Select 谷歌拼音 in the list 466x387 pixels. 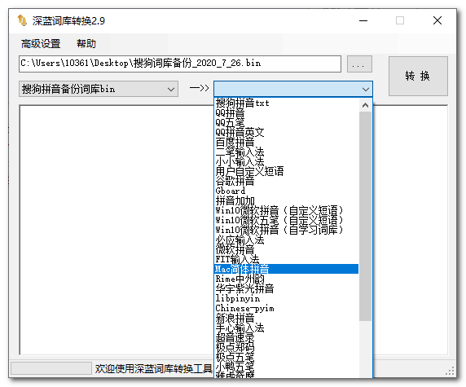tap(286, 181)
